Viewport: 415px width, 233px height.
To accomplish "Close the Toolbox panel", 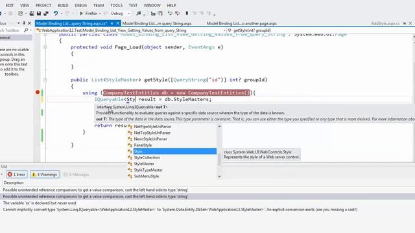I will tap(29, 23).
